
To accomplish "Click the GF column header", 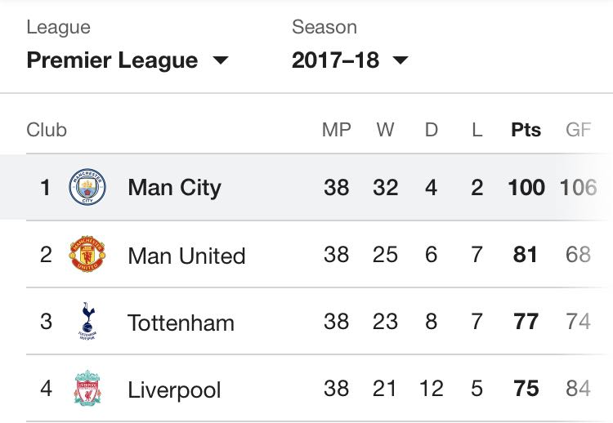I will point(578,130).
